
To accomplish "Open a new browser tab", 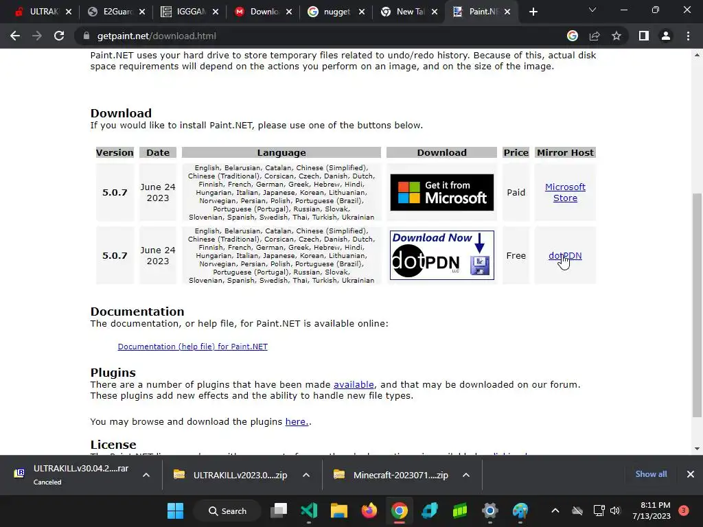I will pyautogui.click(x=533, y=12).
